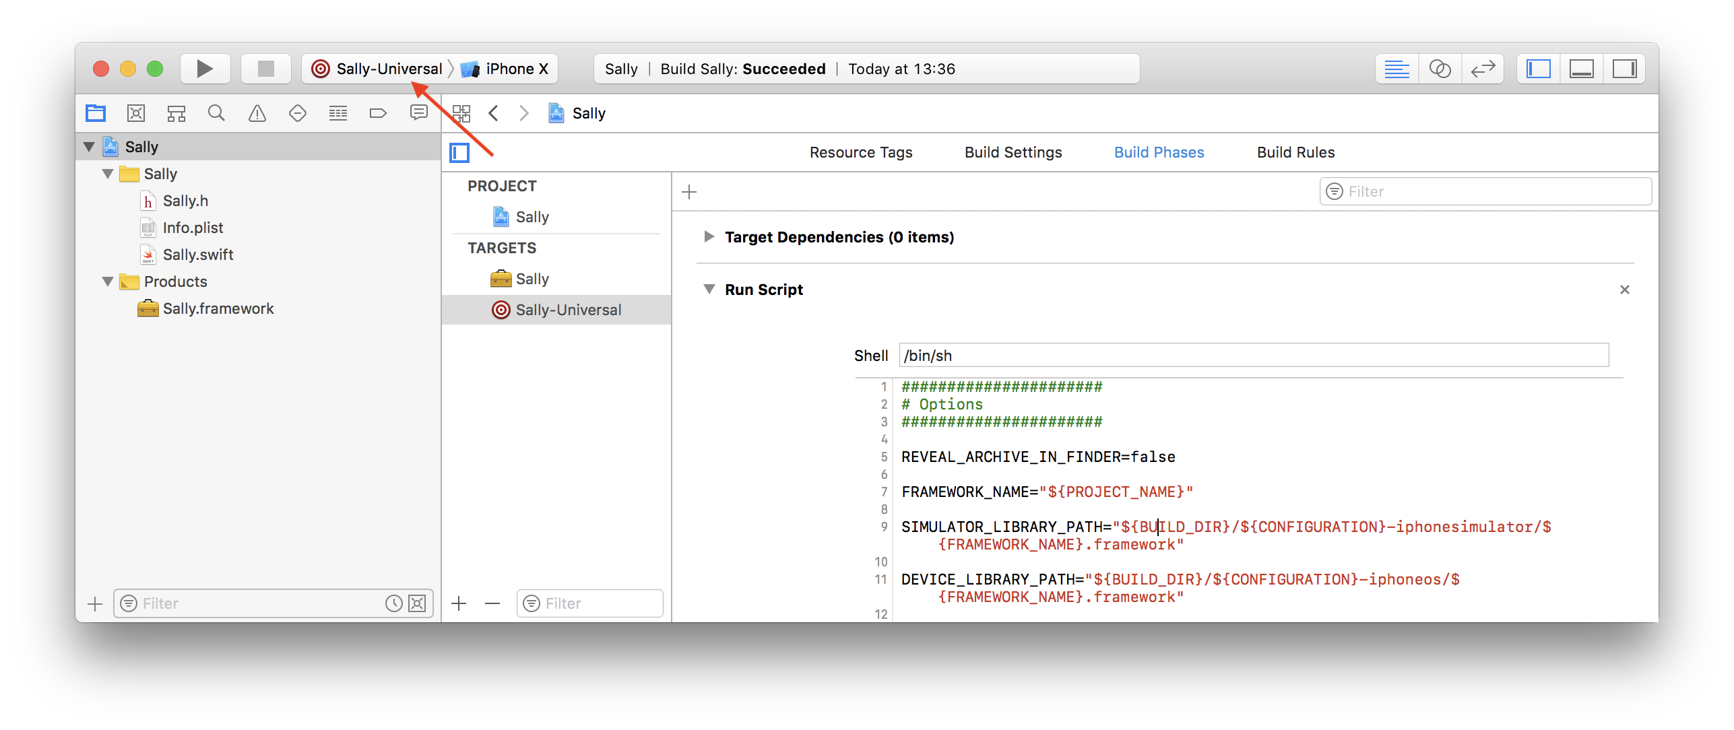Stop the running build
This screenshot has height=730, width=1734.
coord(266,69)
